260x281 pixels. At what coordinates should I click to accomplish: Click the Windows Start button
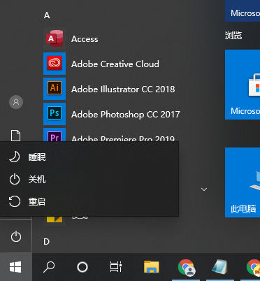pyautogui.click(x=15, y=267)
